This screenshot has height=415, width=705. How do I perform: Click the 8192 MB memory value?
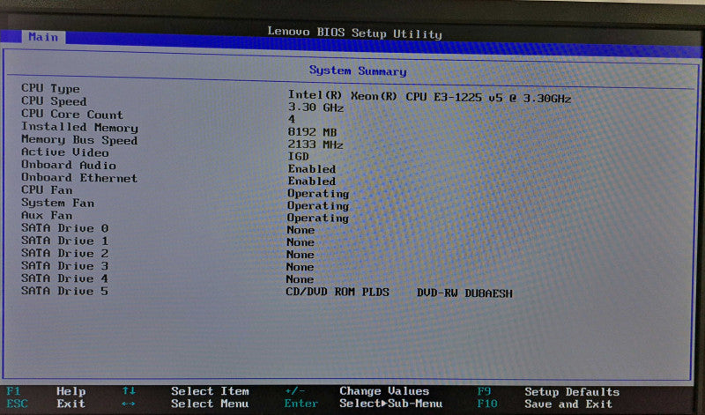(312, 132)
